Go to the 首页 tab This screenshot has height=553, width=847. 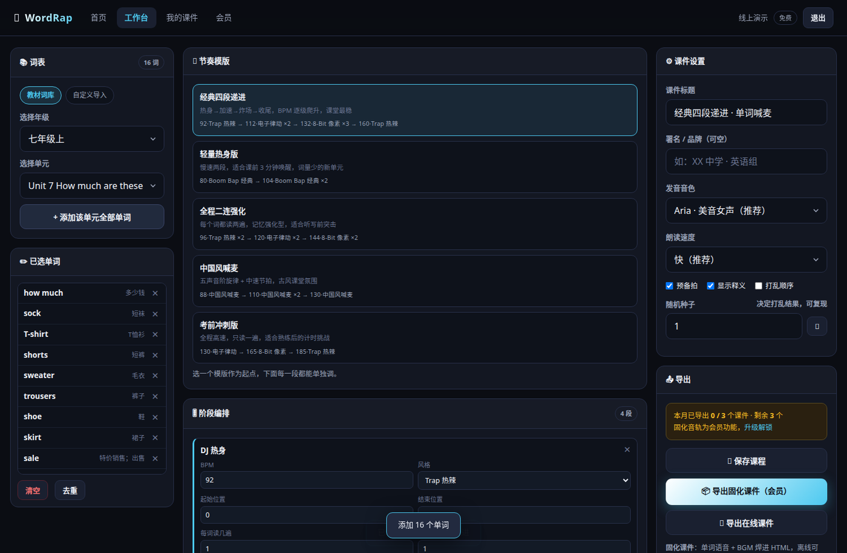(x=99, y=18)
